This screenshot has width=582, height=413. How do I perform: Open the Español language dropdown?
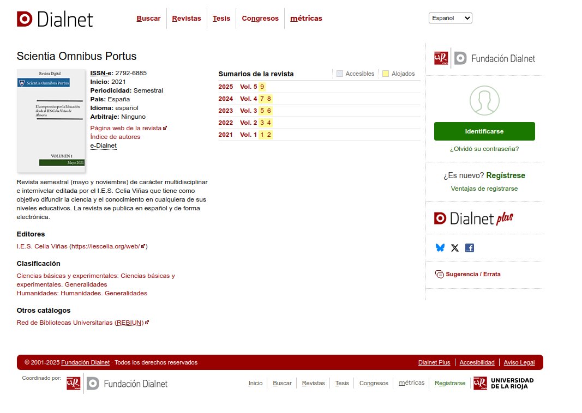tap(450, 18)
